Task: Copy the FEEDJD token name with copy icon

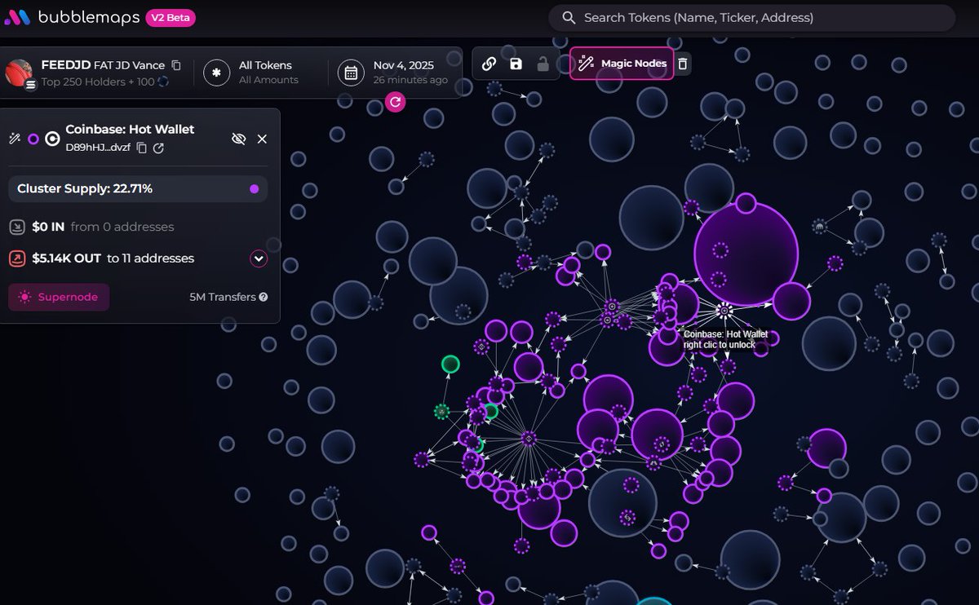Action: [176, 65]
